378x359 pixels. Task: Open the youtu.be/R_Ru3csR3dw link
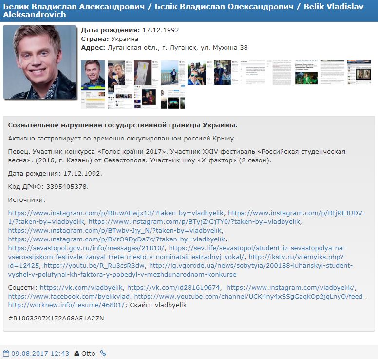click(x=94, y=265)
